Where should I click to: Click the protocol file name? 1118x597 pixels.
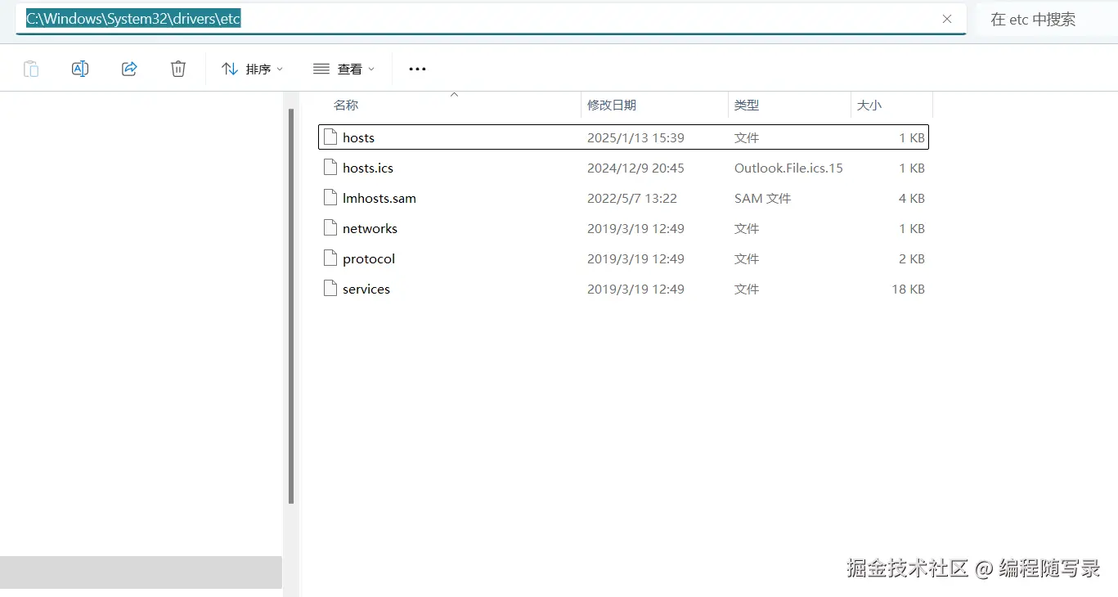click(369, 258)
